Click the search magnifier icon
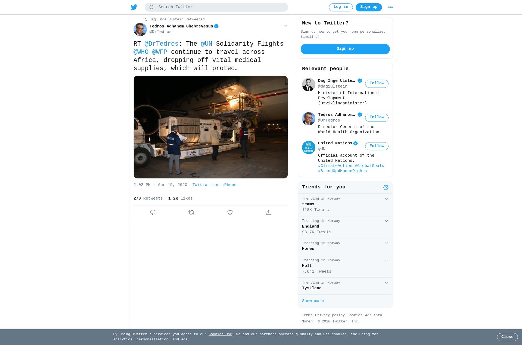522x345 pixels. click(152, 7)
